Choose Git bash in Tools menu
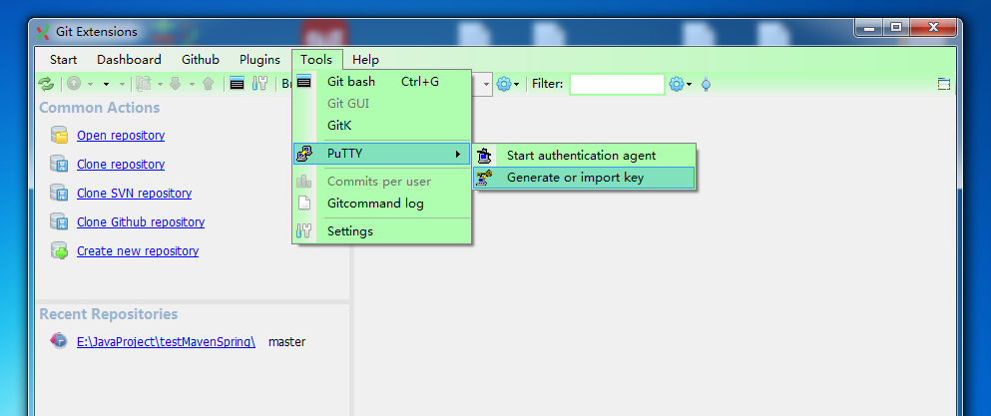This screenshot has height=416, width=991. tap(382, 82)
